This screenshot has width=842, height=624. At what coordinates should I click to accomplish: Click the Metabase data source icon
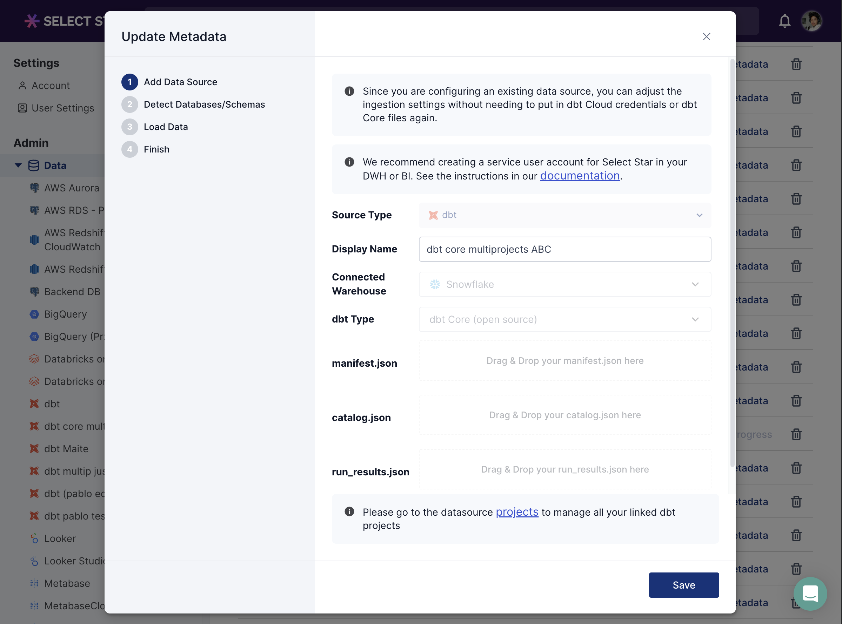34,583
